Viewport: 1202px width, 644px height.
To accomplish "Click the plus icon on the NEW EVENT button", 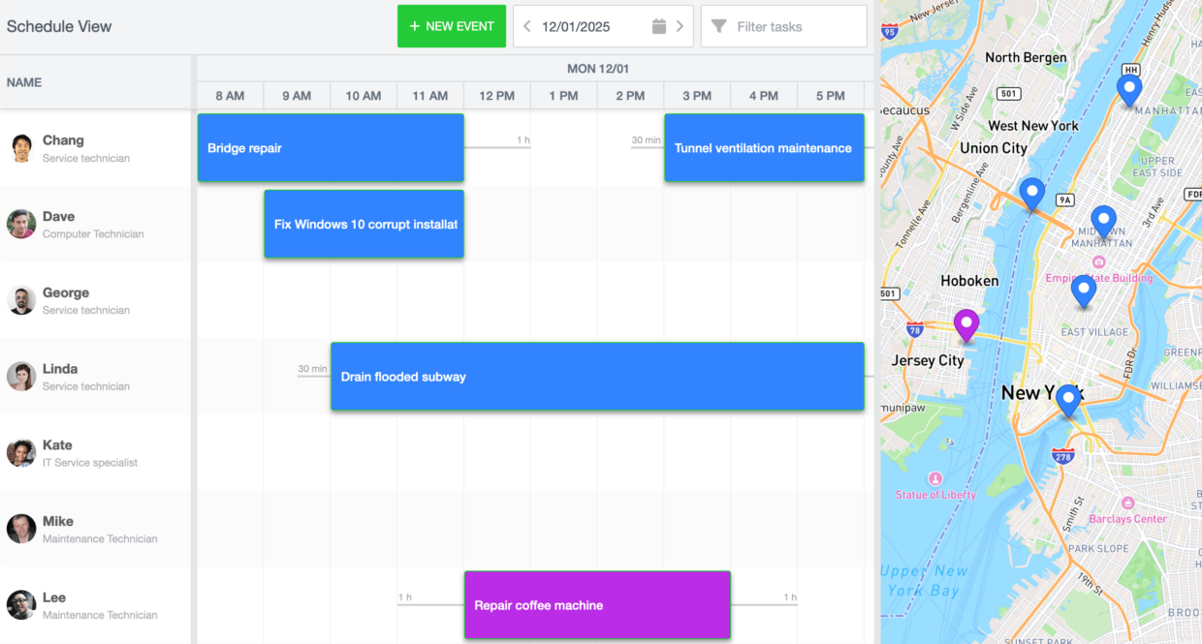I will click(x=415, y=26).
